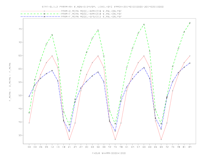Click the FHOUR VHHMM=0000>1200 axis title
207x160 pixels.
coord(109,153)
